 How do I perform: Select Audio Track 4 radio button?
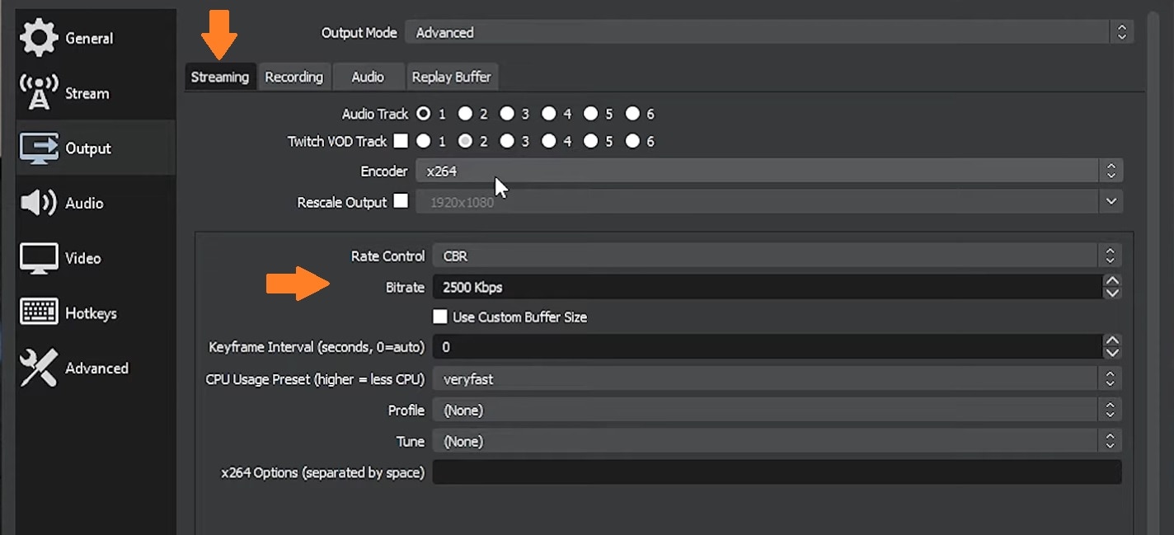(x=549, y=114)
